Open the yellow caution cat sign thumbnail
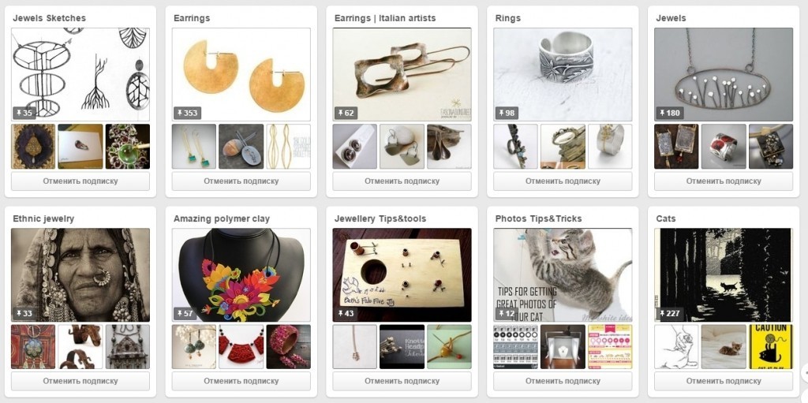Screen dimensions: 808x403 [771, 346]
